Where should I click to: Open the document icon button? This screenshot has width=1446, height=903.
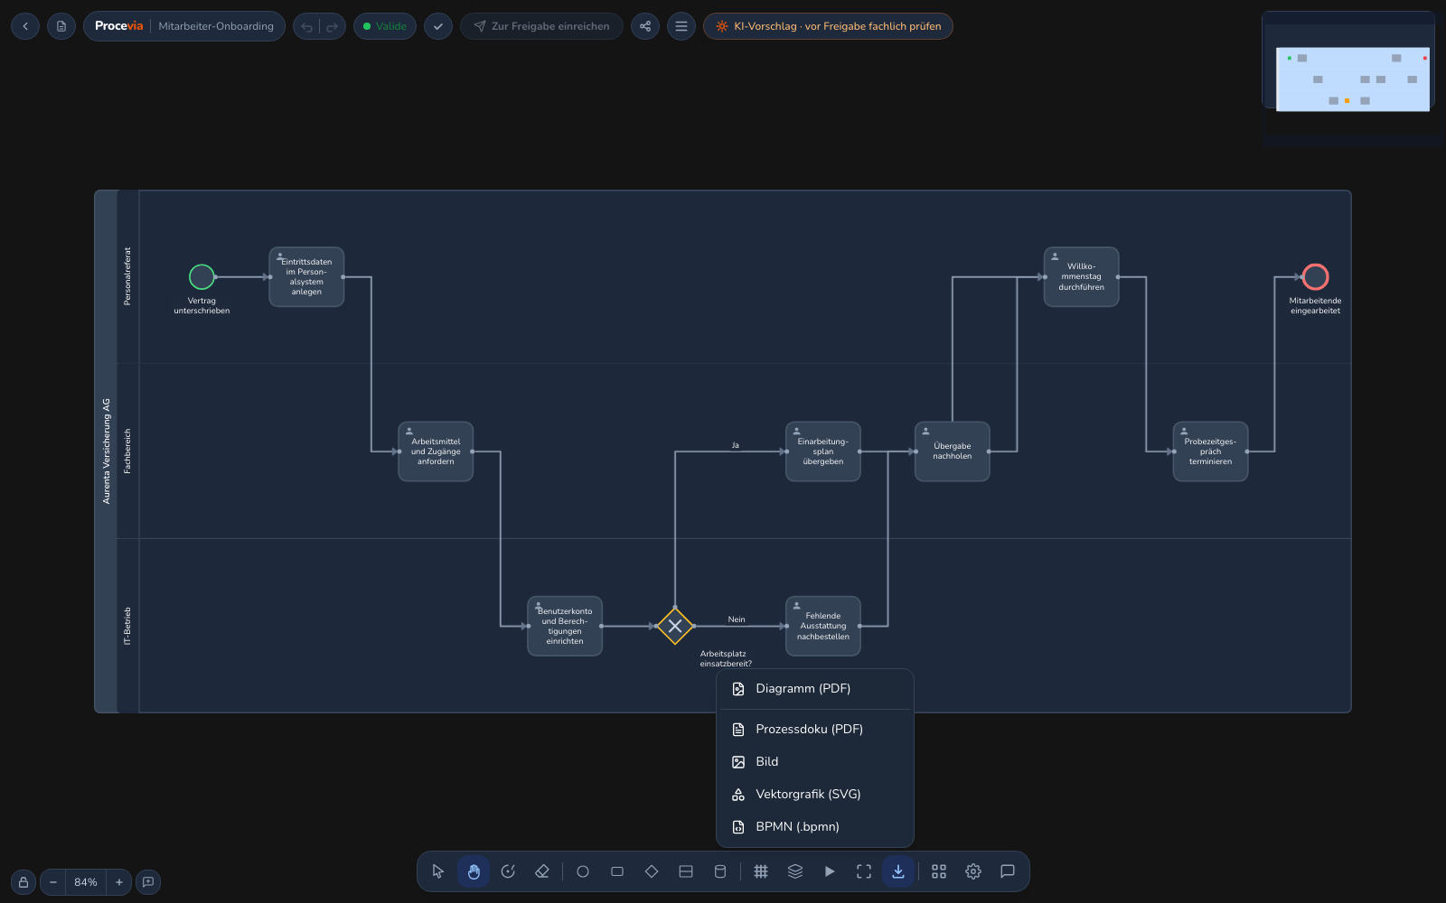pos(61,26)
